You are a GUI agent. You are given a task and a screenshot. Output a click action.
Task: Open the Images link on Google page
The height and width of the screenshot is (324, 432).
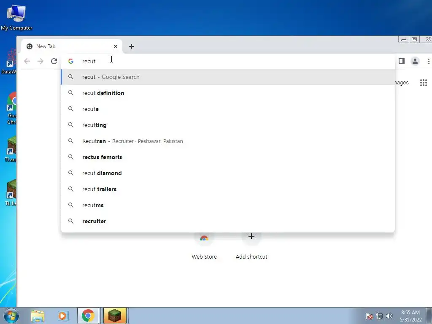click(402, 83)
